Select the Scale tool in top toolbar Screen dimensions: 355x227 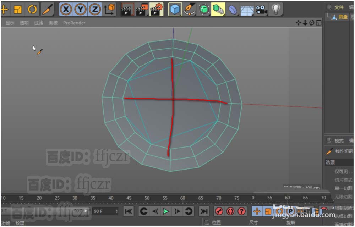point(18,10)
